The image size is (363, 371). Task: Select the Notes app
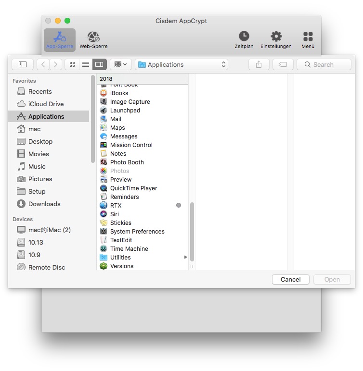[143, 154]
